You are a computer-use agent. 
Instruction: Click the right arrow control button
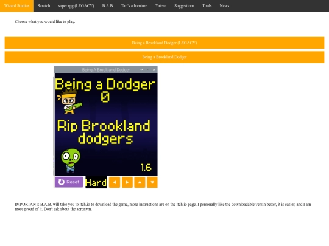point(127,182)
